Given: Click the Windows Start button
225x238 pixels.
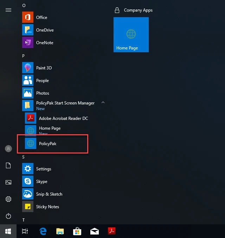Looking at the screenshot, I should click(8, 231).
